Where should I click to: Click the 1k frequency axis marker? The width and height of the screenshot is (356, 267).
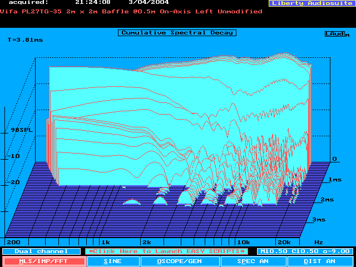point(105,243)
